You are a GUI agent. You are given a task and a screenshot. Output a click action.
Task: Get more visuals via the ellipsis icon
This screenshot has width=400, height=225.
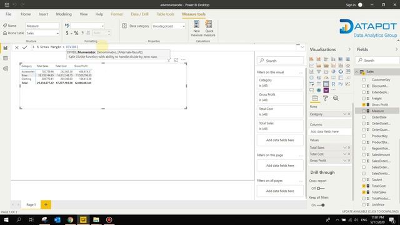click(x=333, y=90)
